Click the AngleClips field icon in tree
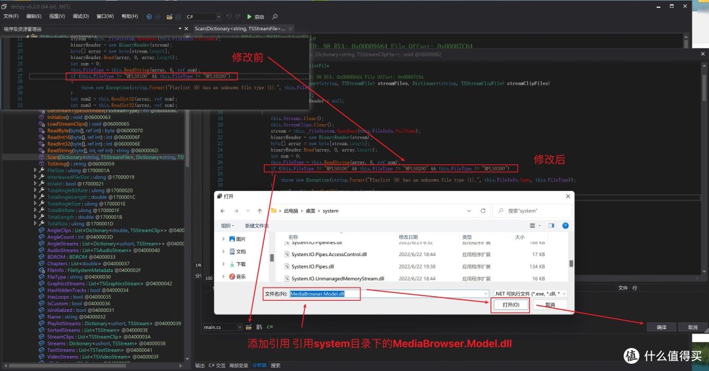 tap(41, 230)
